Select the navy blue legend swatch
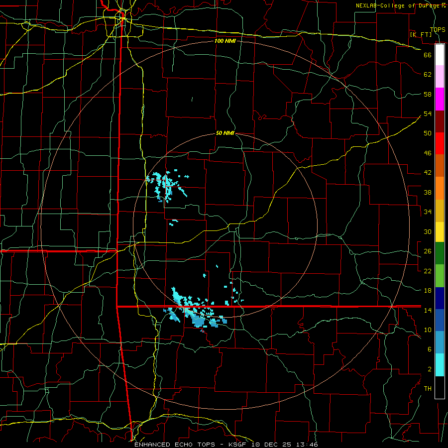 (440, 298)
